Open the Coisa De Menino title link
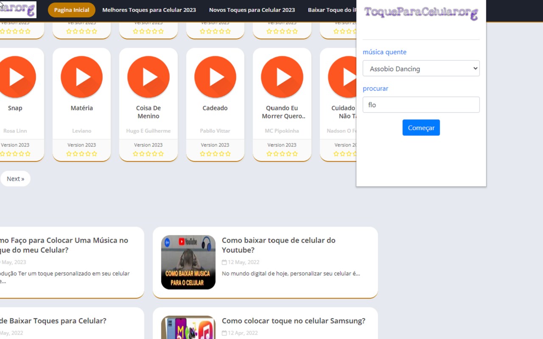The height and width of the screenshot is (339, 543). coord(148,112)
